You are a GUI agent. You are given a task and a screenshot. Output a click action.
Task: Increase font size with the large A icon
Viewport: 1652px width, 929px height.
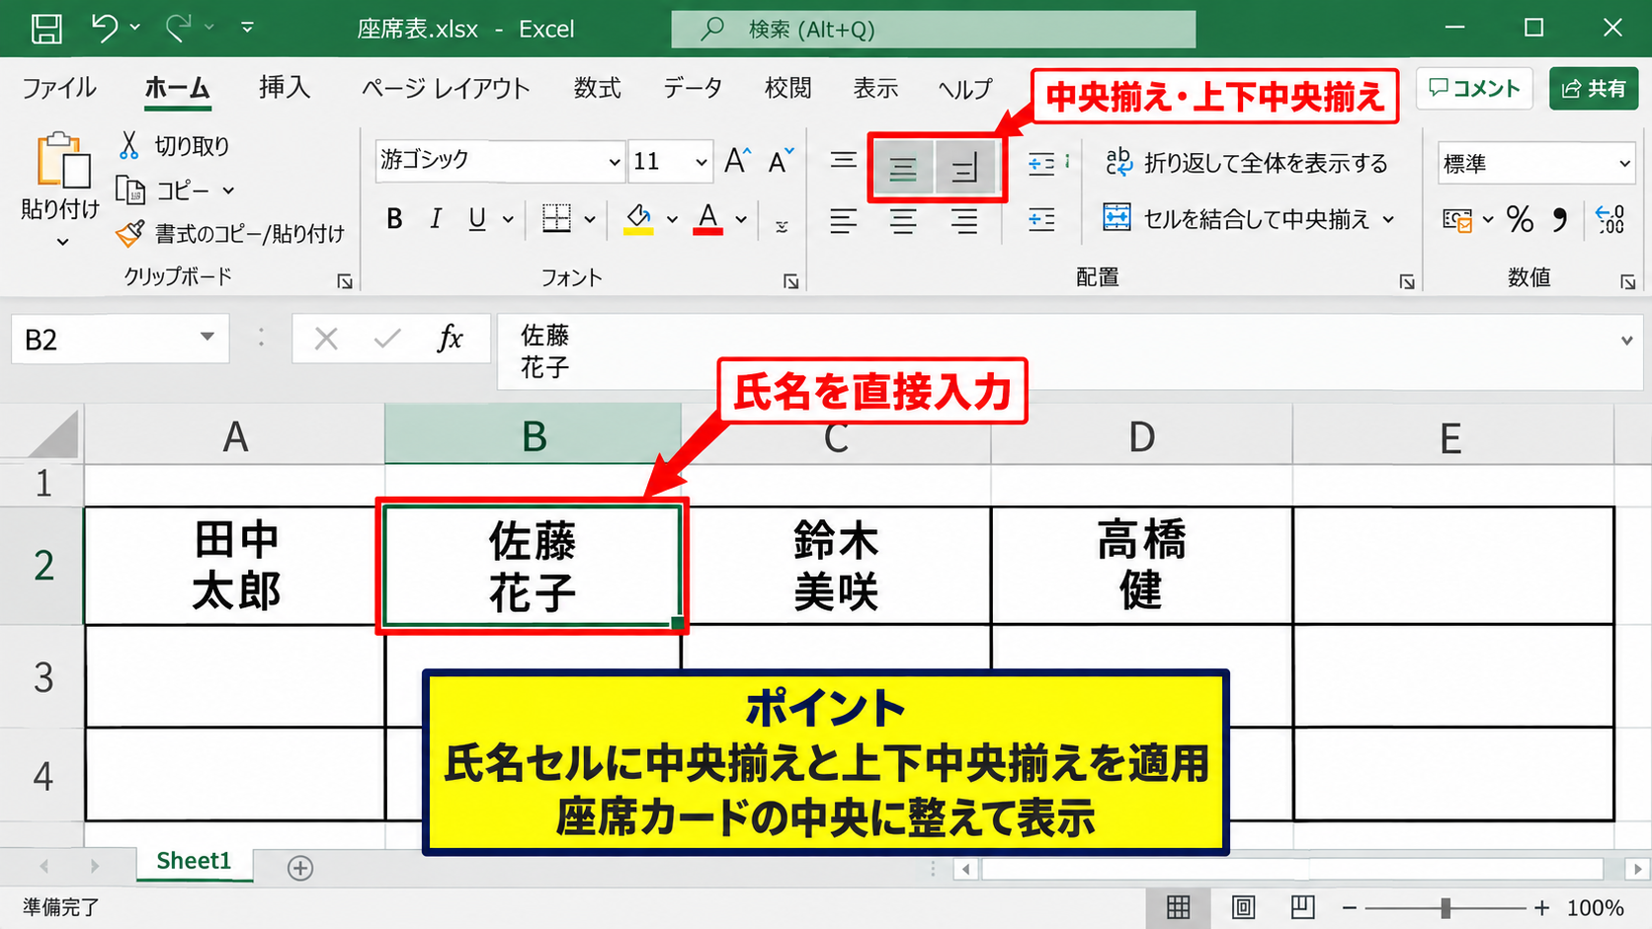pos(737,161)
